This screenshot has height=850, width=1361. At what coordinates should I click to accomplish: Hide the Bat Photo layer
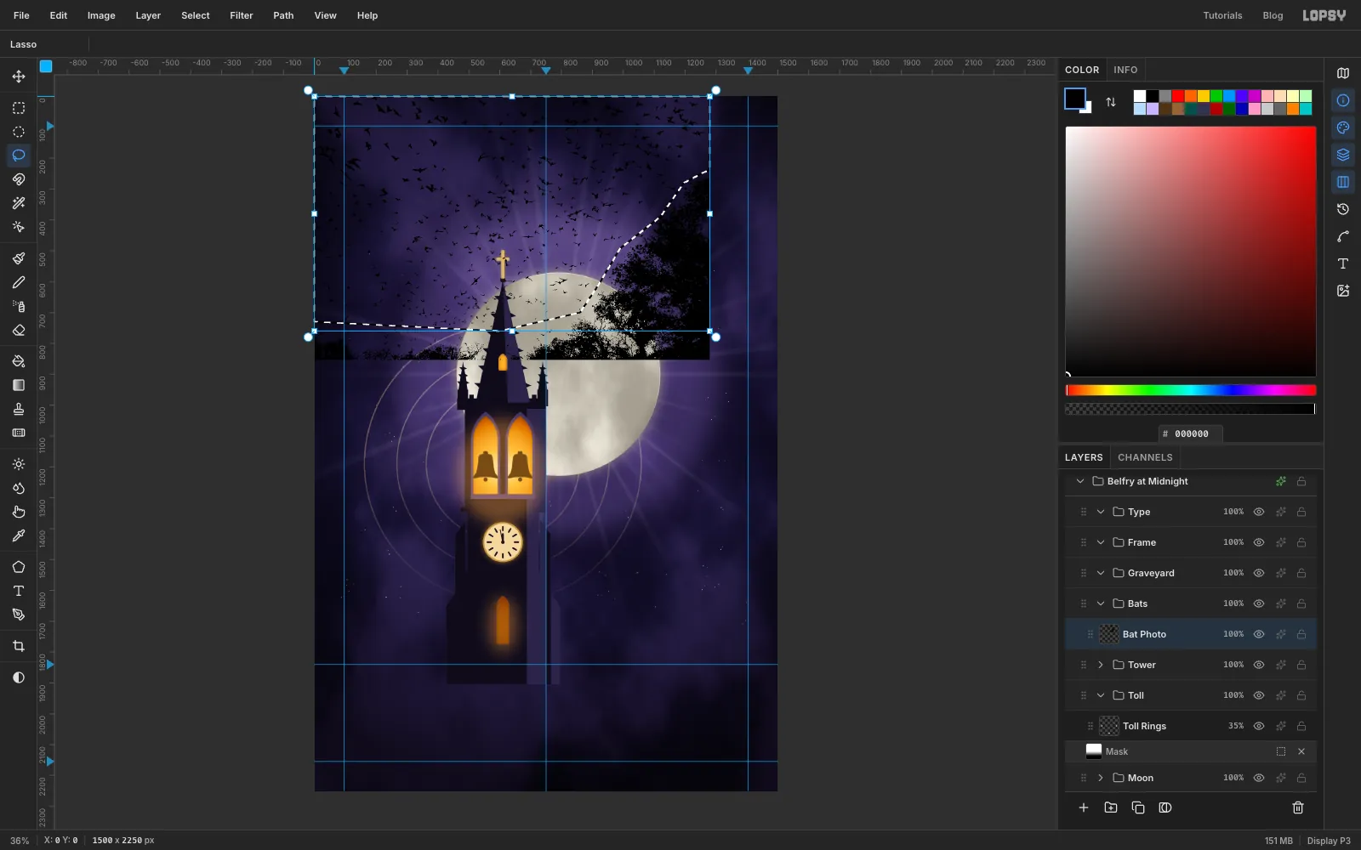click(1259, 634)
